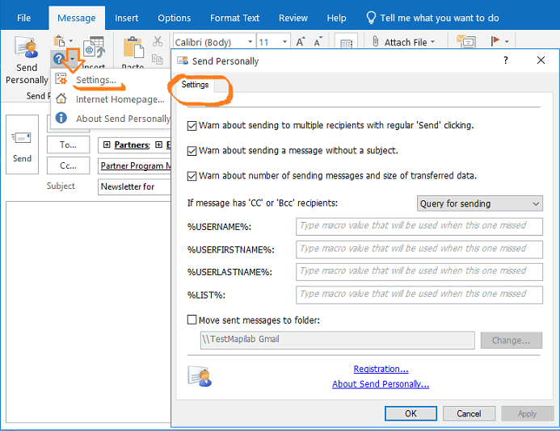560x431 pixels.
Task: Click the Send Personally logo in dialog footer
Action: 200,376
